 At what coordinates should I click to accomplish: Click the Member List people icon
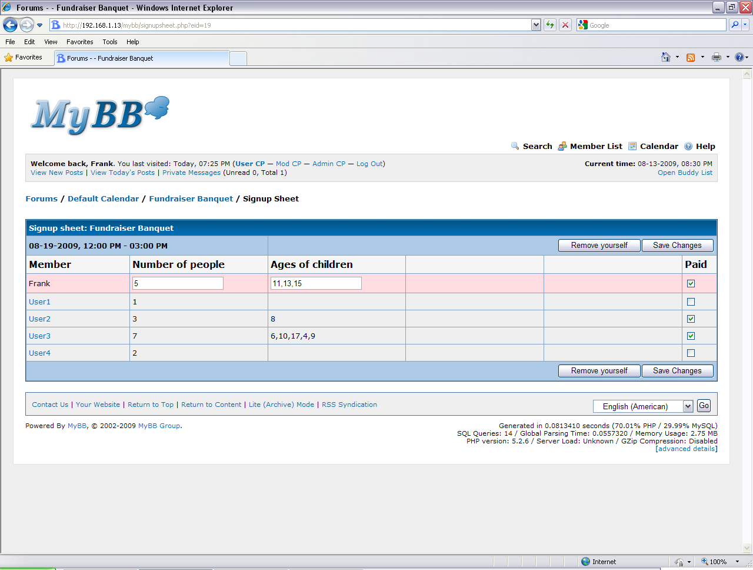point(562,146)
